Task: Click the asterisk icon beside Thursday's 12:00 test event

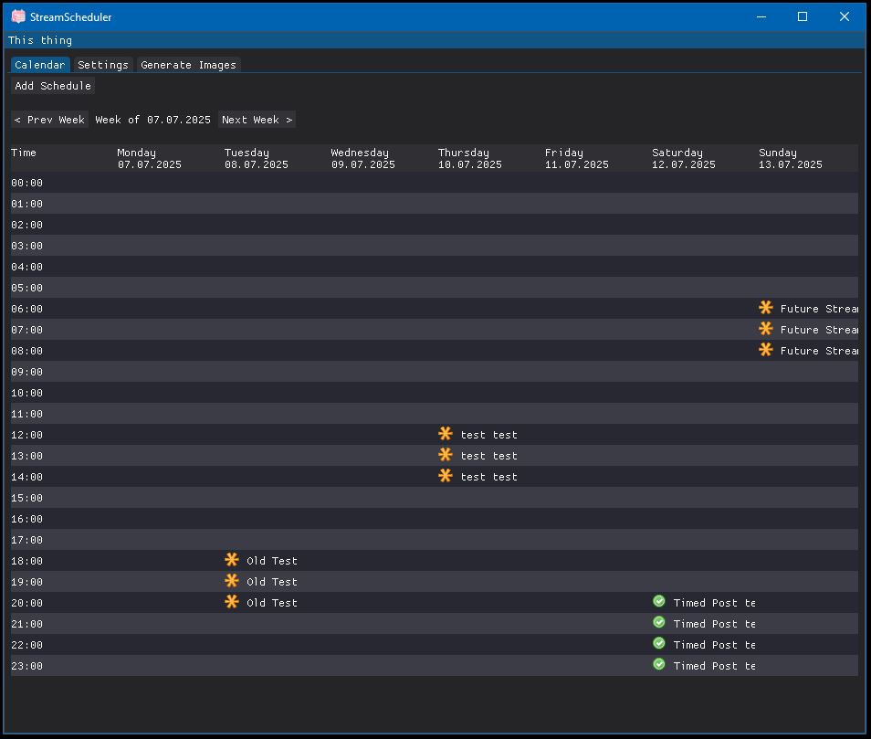Action: (x=446, y=434)
